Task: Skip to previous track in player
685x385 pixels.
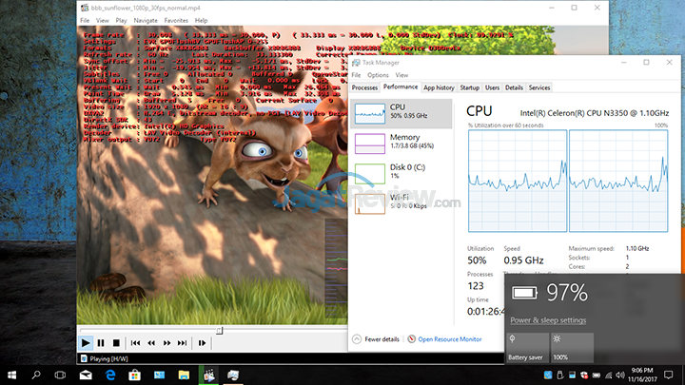Action: point(136,342)
